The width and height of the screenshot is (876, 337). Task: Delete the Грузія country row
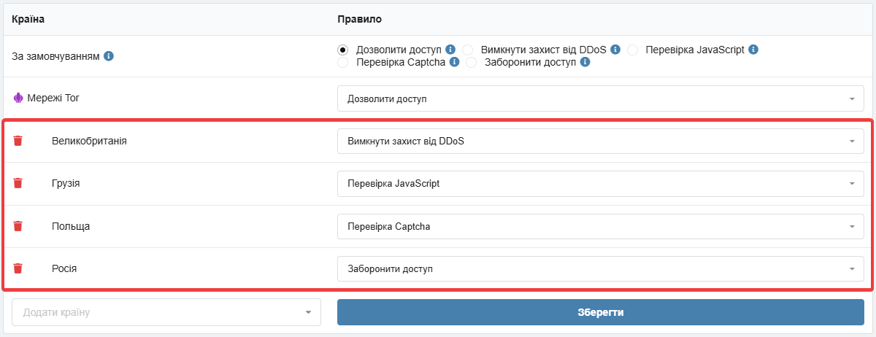coord(18,183)
